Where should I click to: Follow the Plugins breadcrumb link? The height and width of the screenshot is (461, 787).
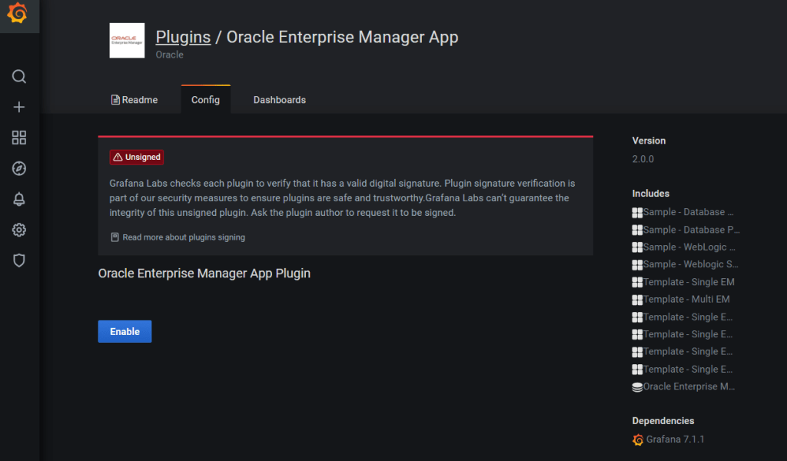[x=183, y=37]
